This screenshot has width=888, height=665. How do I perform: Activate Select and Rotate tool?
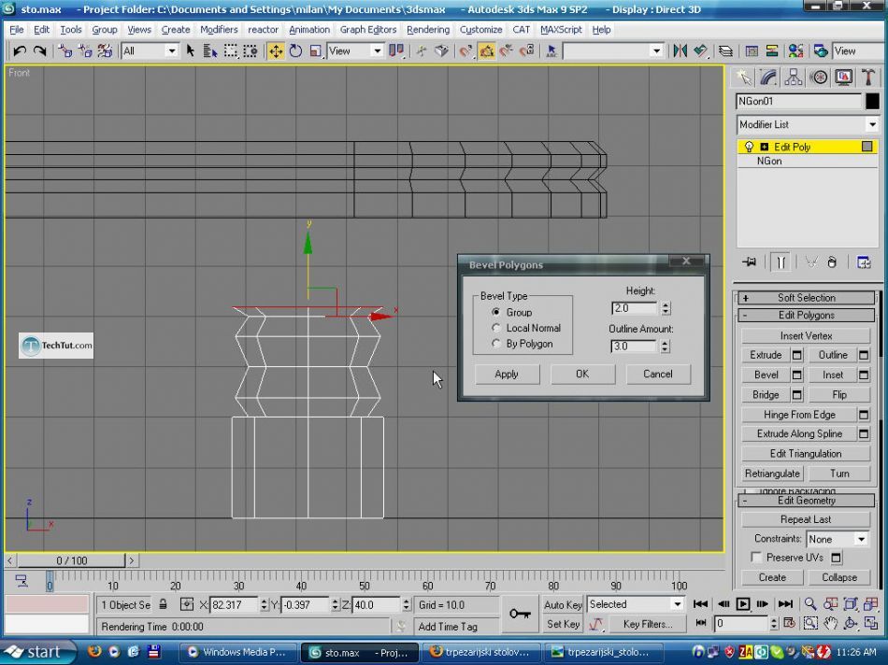point(295,51)
